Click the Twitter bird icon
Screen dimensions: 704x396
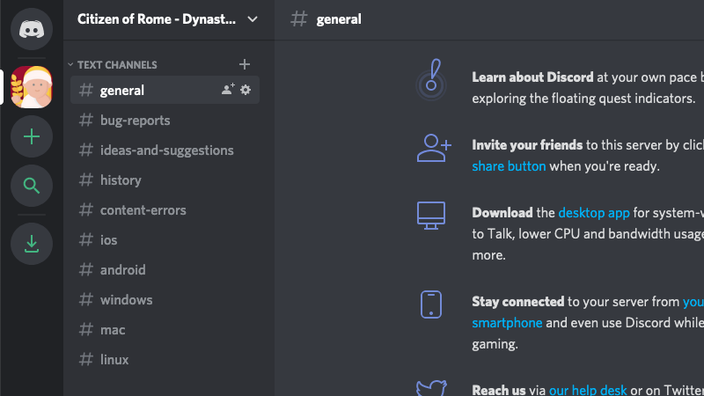(431, 388)
